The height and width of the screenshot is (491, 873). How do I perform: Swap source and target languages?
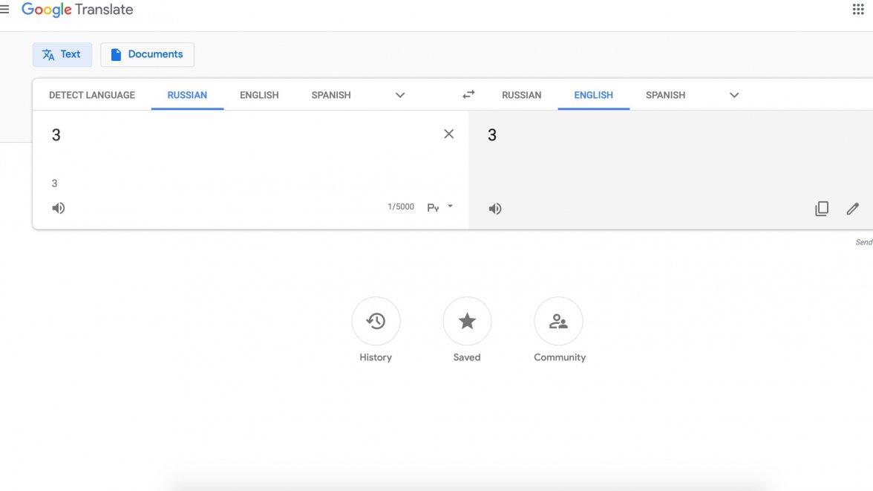(x=468, y=94)
